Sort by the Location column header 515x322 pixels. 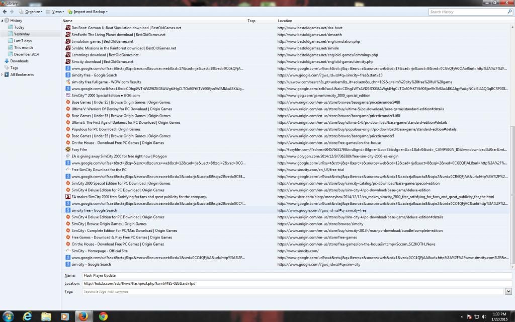click(394, 21)
